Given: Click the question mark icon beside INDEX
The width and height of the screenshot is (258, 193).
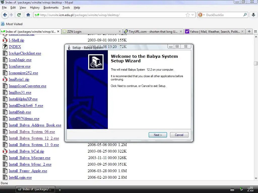Looking at the screenshot, I should tap(5, 46).
